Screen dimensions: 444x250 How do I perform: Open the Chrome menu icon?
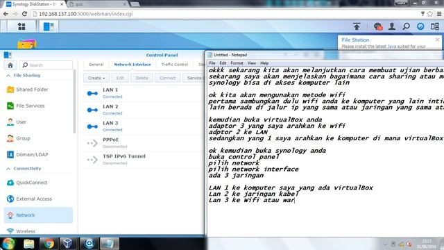[x=439, y=14]
